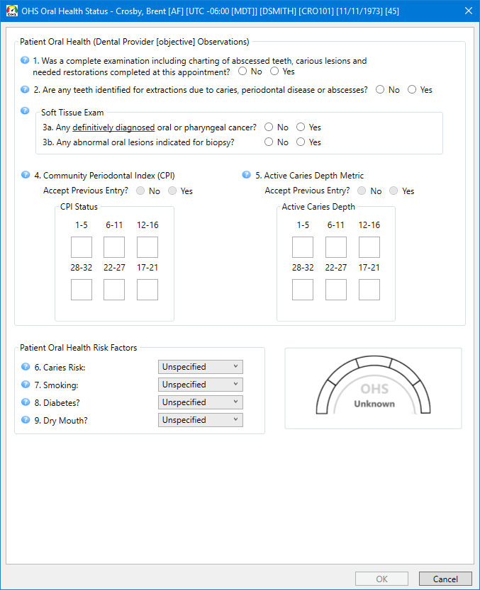Viewport: 480px width, 590px height.
Task: Click help icon for extractions question 2
Action: point(26,90)
